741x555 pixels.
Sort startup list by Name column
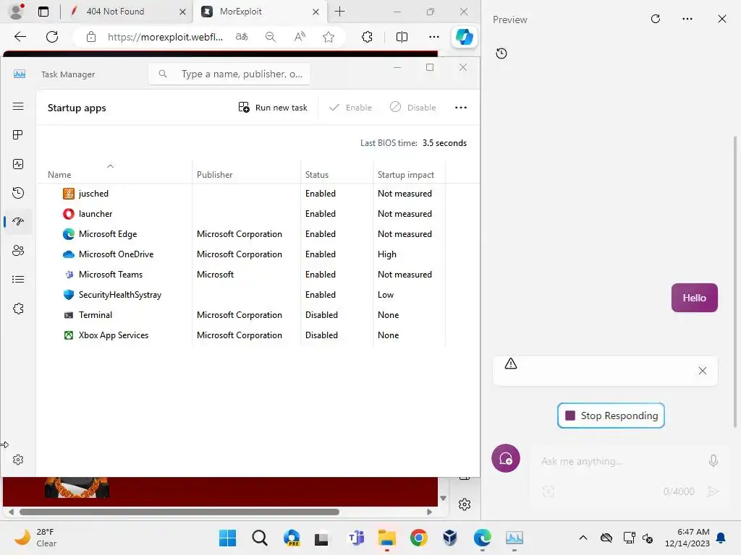click(x=59, y=175)
